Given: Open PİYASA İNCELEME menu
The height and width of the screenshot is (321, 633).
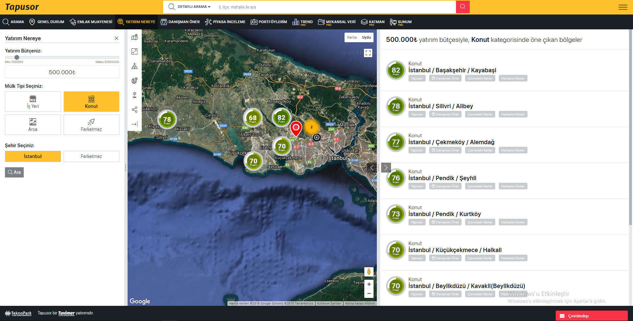Looking at the screenshot, I should 225,22.
